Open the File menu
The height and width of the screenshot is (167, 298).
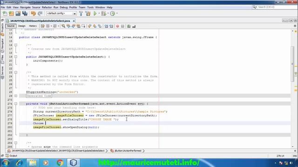[3, 7]
